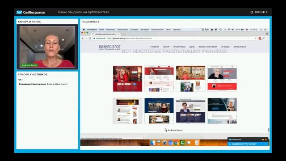
Task: Click the ЗАПИСАТЬСЯ link in site navigation
Action: click(240, 47)
